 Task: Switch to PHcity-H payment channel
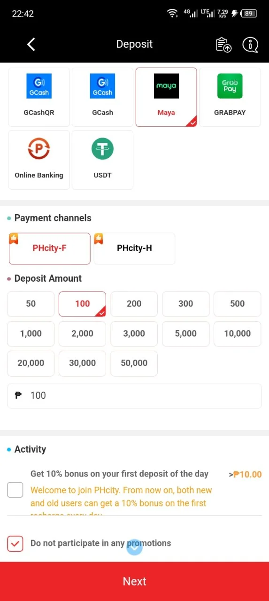click(x=134, y=248)
